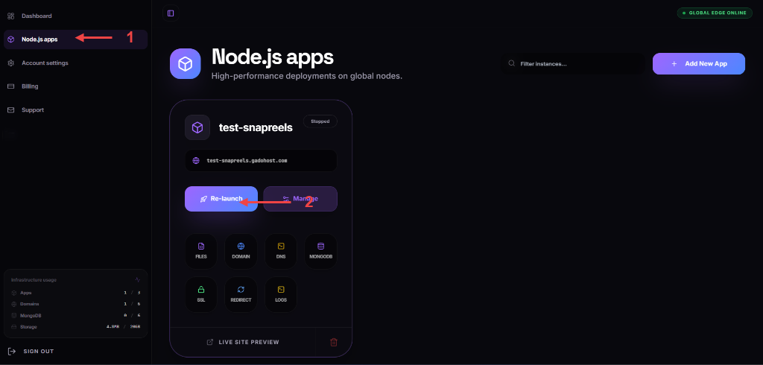Click the test-snapreels app cube icon
Image resolution: width=763 pixels, height=365 pixels.
click(x=197, y=127)
